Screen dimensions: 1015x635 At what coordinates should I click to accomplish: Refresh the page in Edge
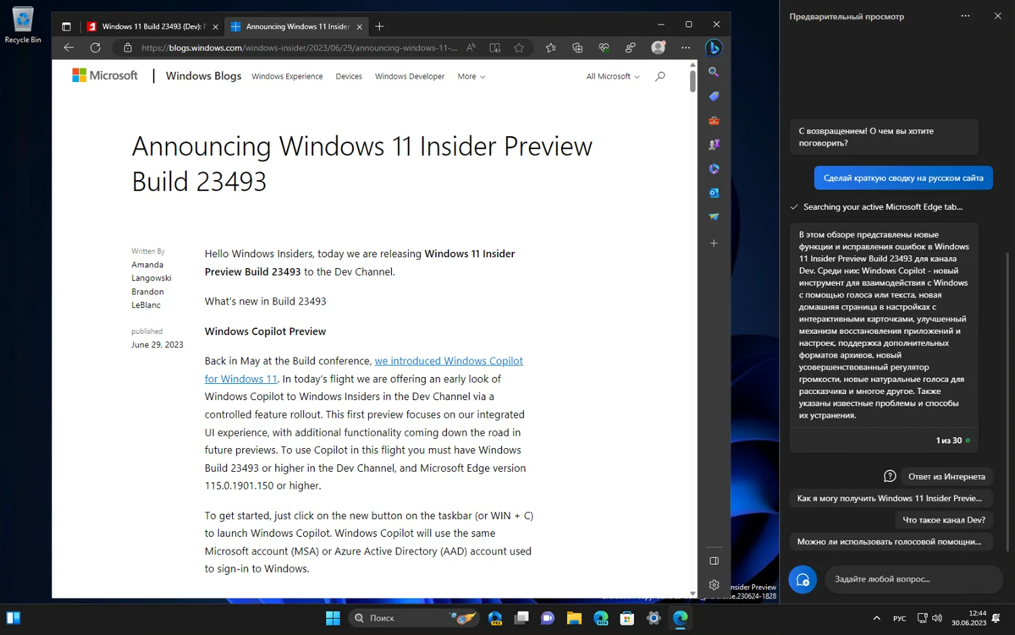coord(95,47)
